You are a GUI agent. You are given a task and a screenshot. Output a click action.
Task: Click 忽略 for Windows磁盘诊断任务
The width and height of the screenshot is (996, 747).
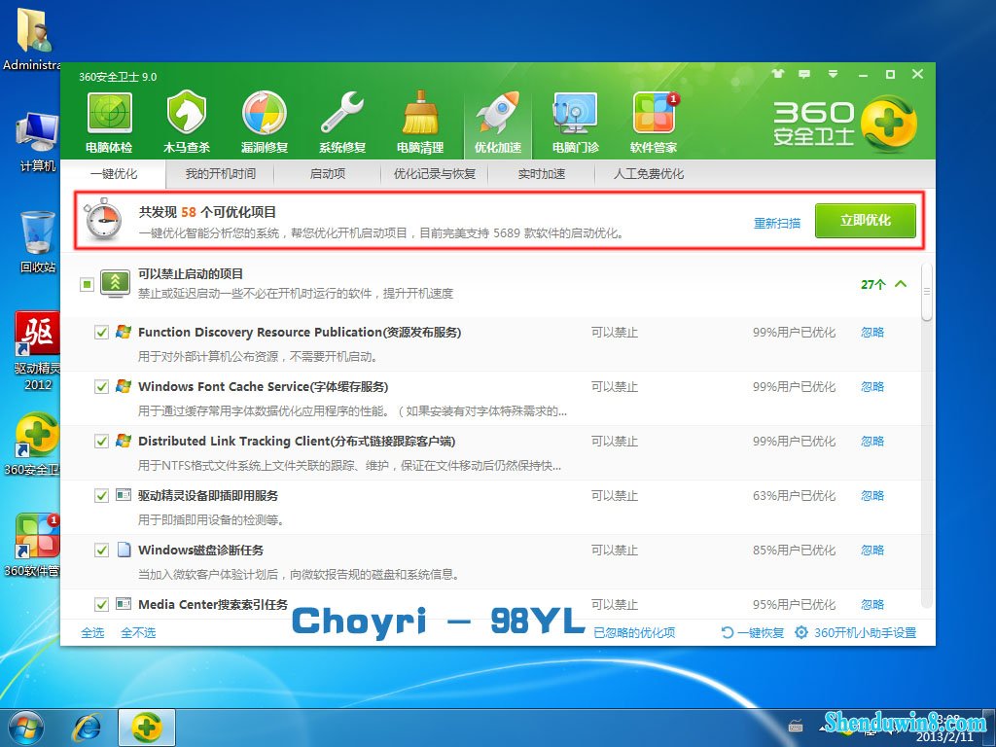click(872, 551)
